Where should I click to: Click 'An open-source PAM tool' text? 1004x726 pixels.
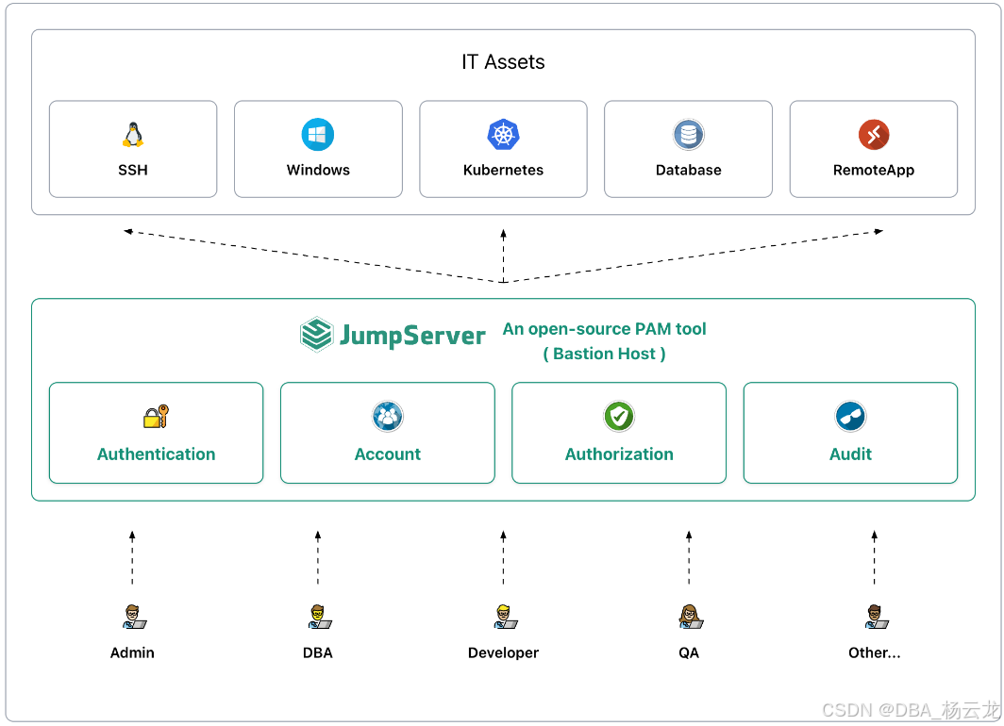(604, 329)
